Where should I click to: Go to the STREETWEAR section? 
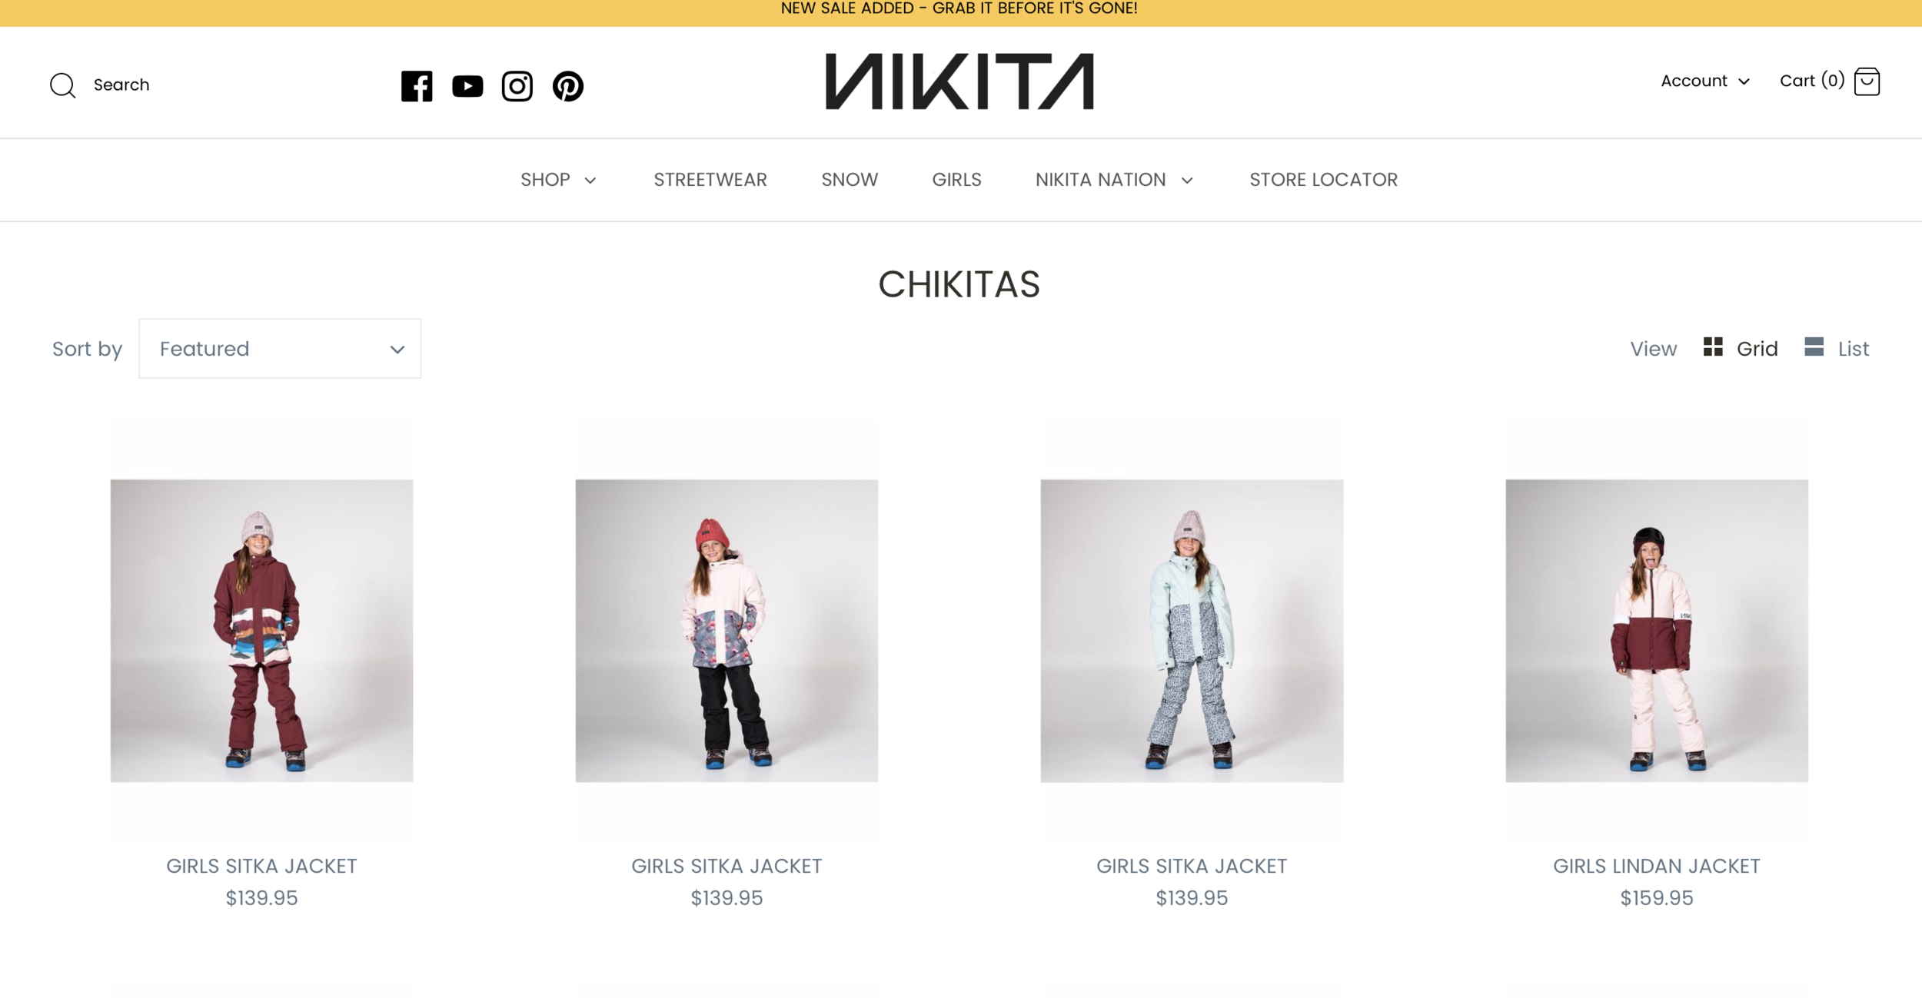710,180
